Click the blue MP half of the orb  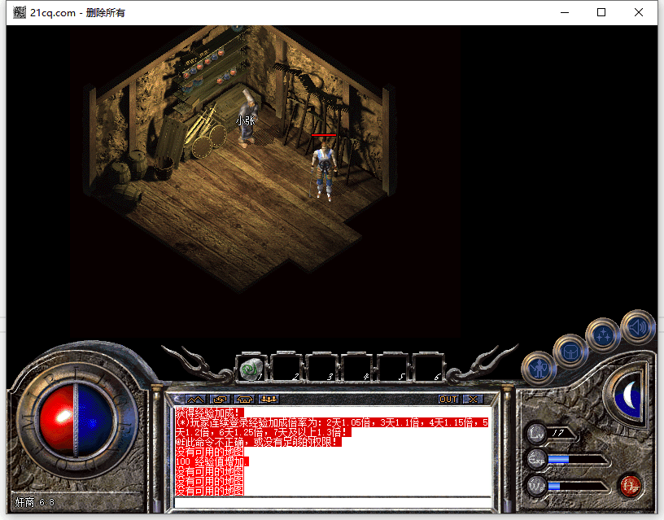point(96,421)
